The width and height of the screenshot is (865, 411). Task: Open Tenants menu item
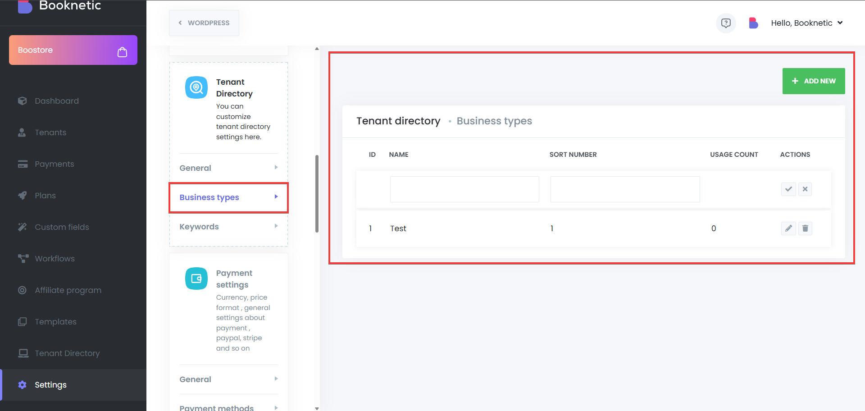(73, 132)
